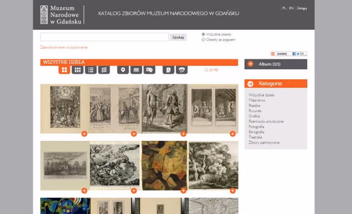Switch to the list view
The height and width of the screenshot is (214, 352).
(91, 70)
